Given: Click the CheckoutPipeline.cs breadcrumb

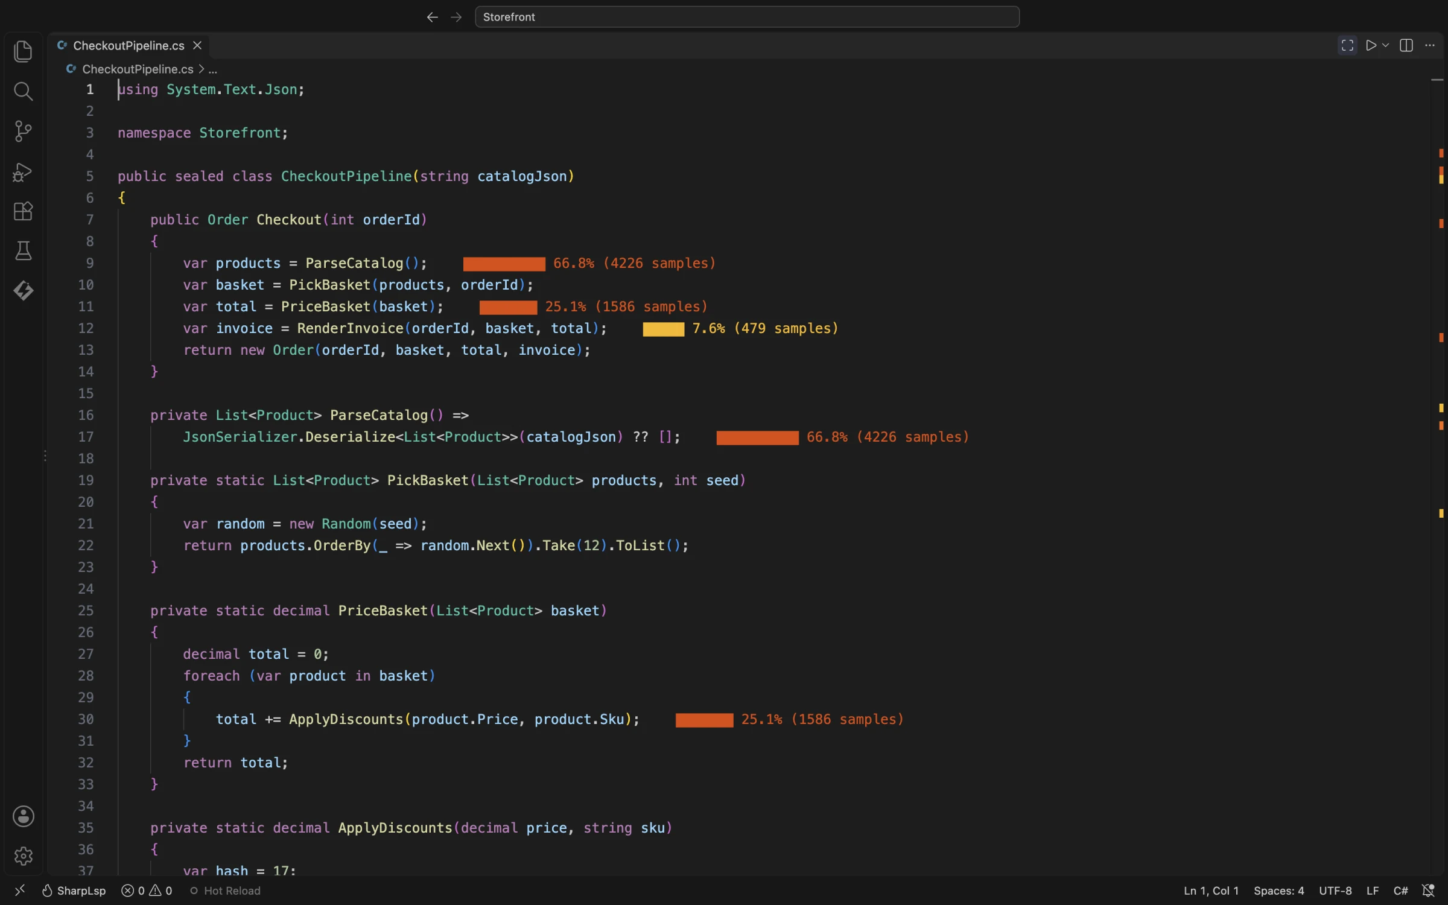Looking at the screenshot, I should (138, 69).
